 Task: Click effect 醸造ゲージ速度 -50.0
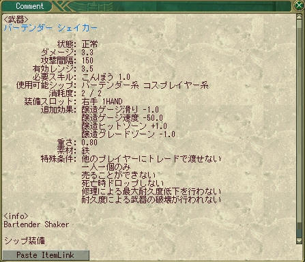pos(122,118)
